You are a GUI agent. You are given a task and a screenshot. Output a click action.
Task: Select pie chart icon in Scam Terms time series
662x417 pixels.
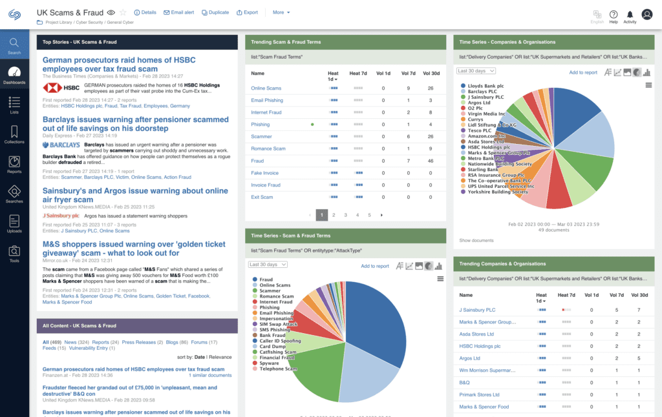429,266
